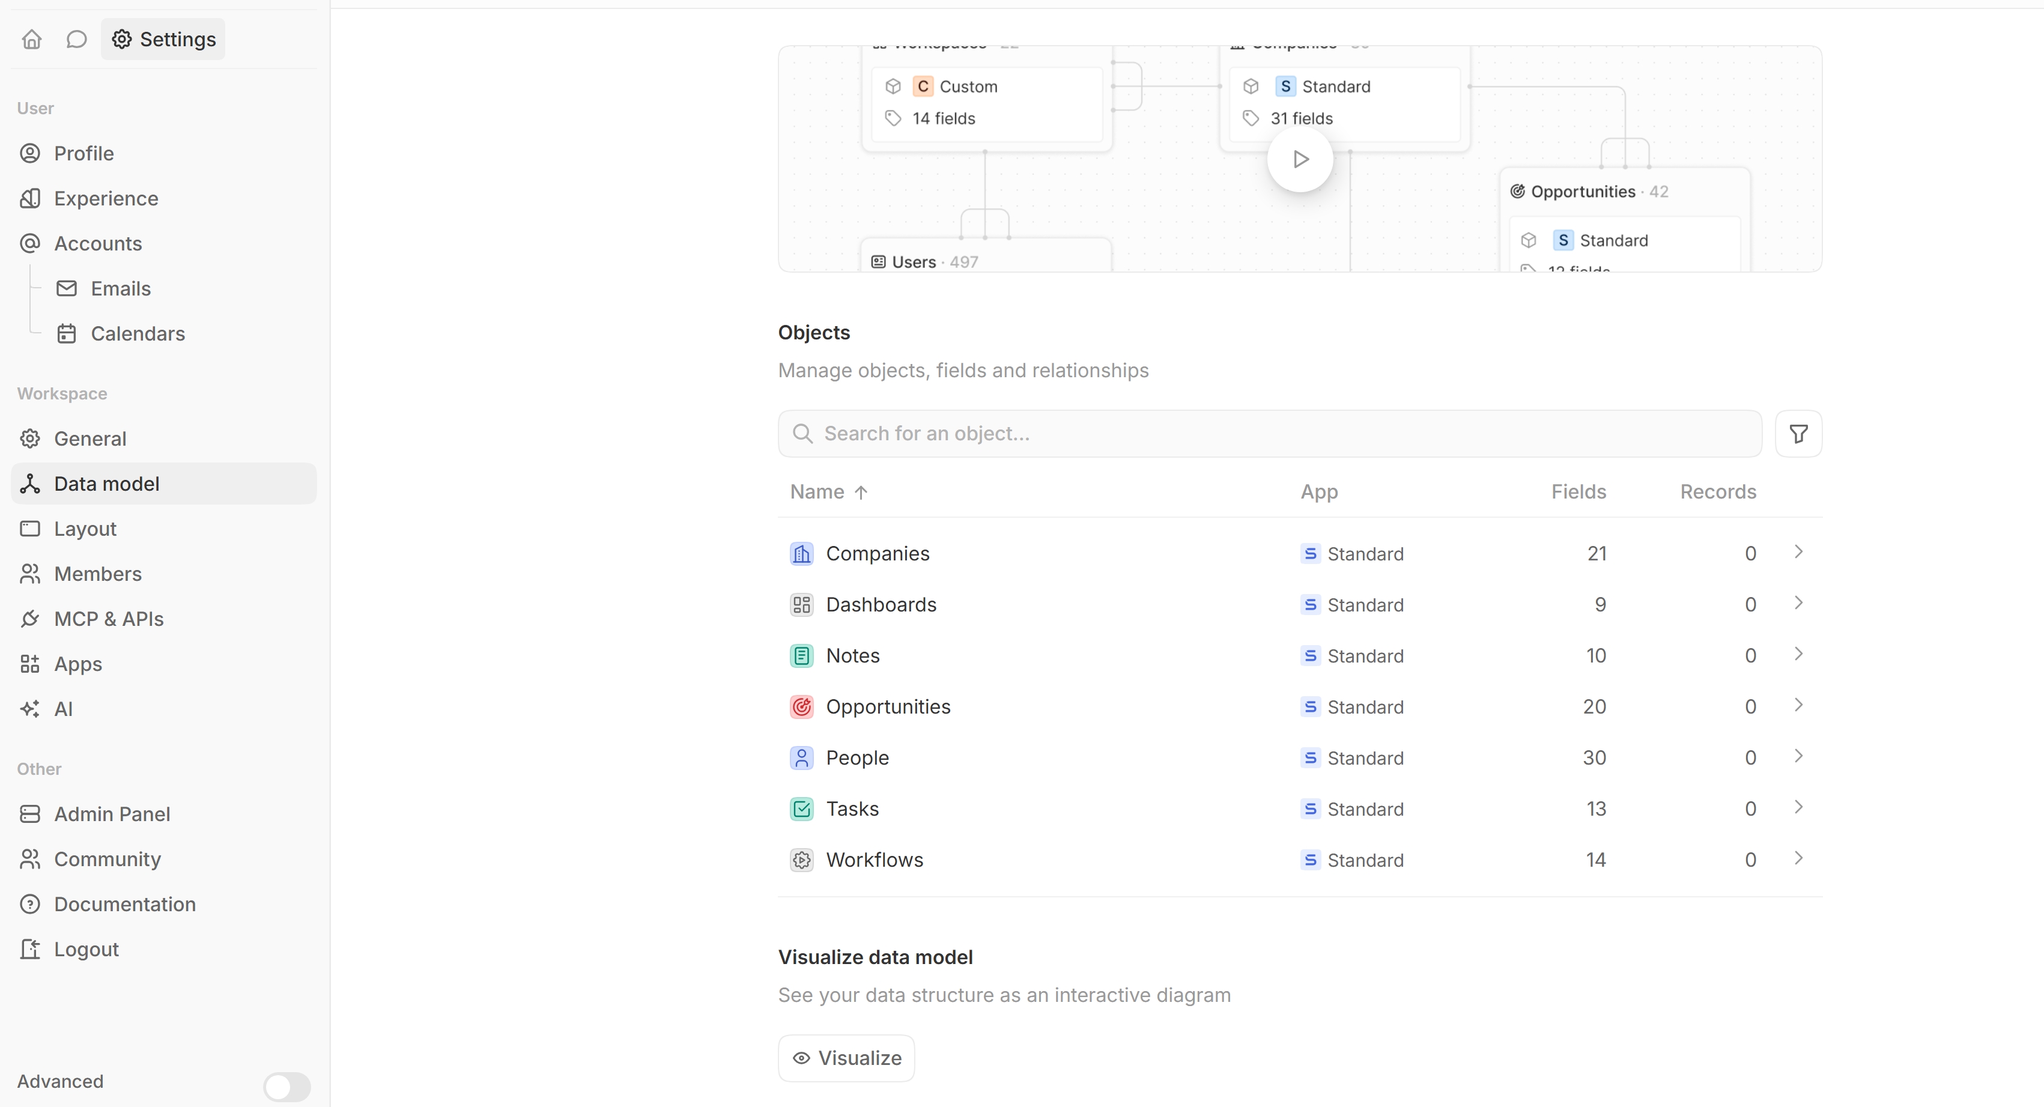
Task: Click the Opportunities target icon in objects table
Action: [801, 707]
